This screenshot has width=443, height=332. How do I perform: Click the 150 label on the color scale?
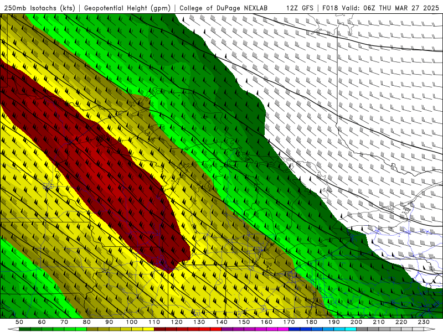[x=244, y=322]
